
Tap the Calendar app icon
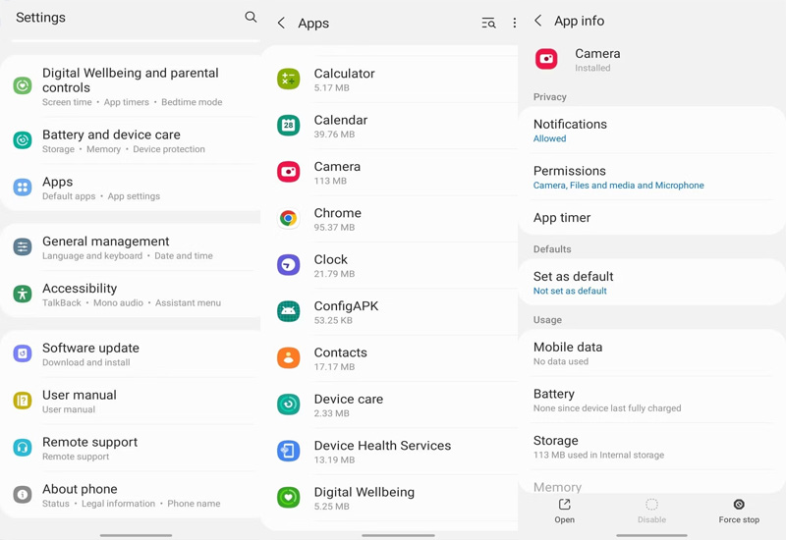289,126
